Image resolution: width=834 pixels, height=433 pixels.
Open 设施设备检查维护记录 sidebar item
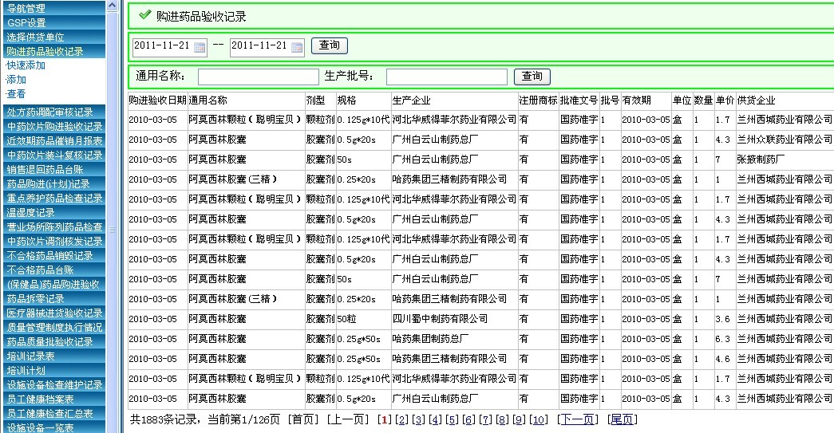(x=53, y=384)
